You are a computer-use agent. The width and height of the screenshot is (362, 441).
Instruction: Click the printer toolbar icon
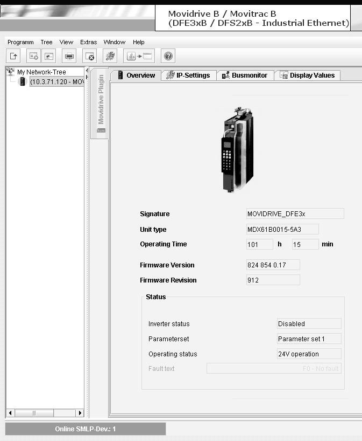[x=69, y=56]
